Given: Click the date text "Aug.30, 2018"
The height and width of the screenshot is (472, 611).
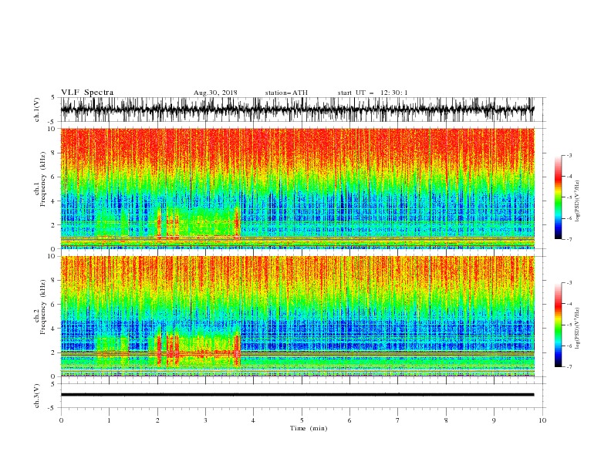Looking at the screenshot, I should [215, 93].
